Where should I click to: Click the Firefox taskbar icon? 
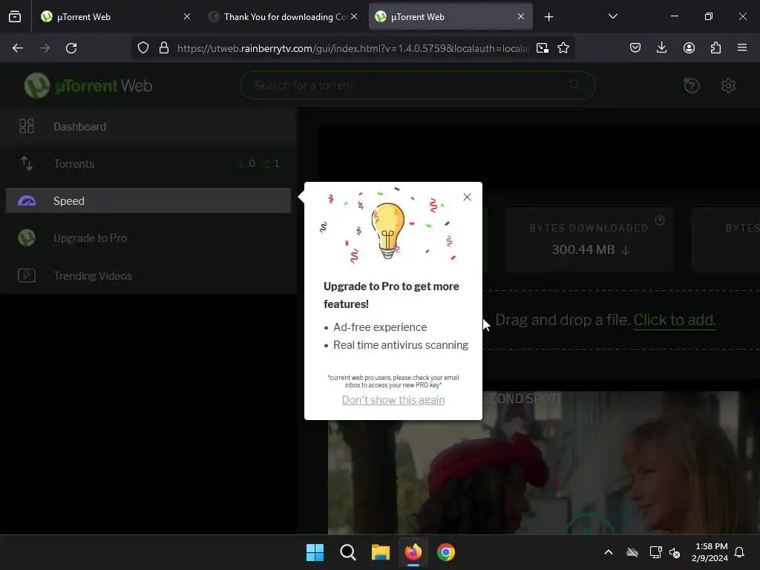[x=413, y=552]
